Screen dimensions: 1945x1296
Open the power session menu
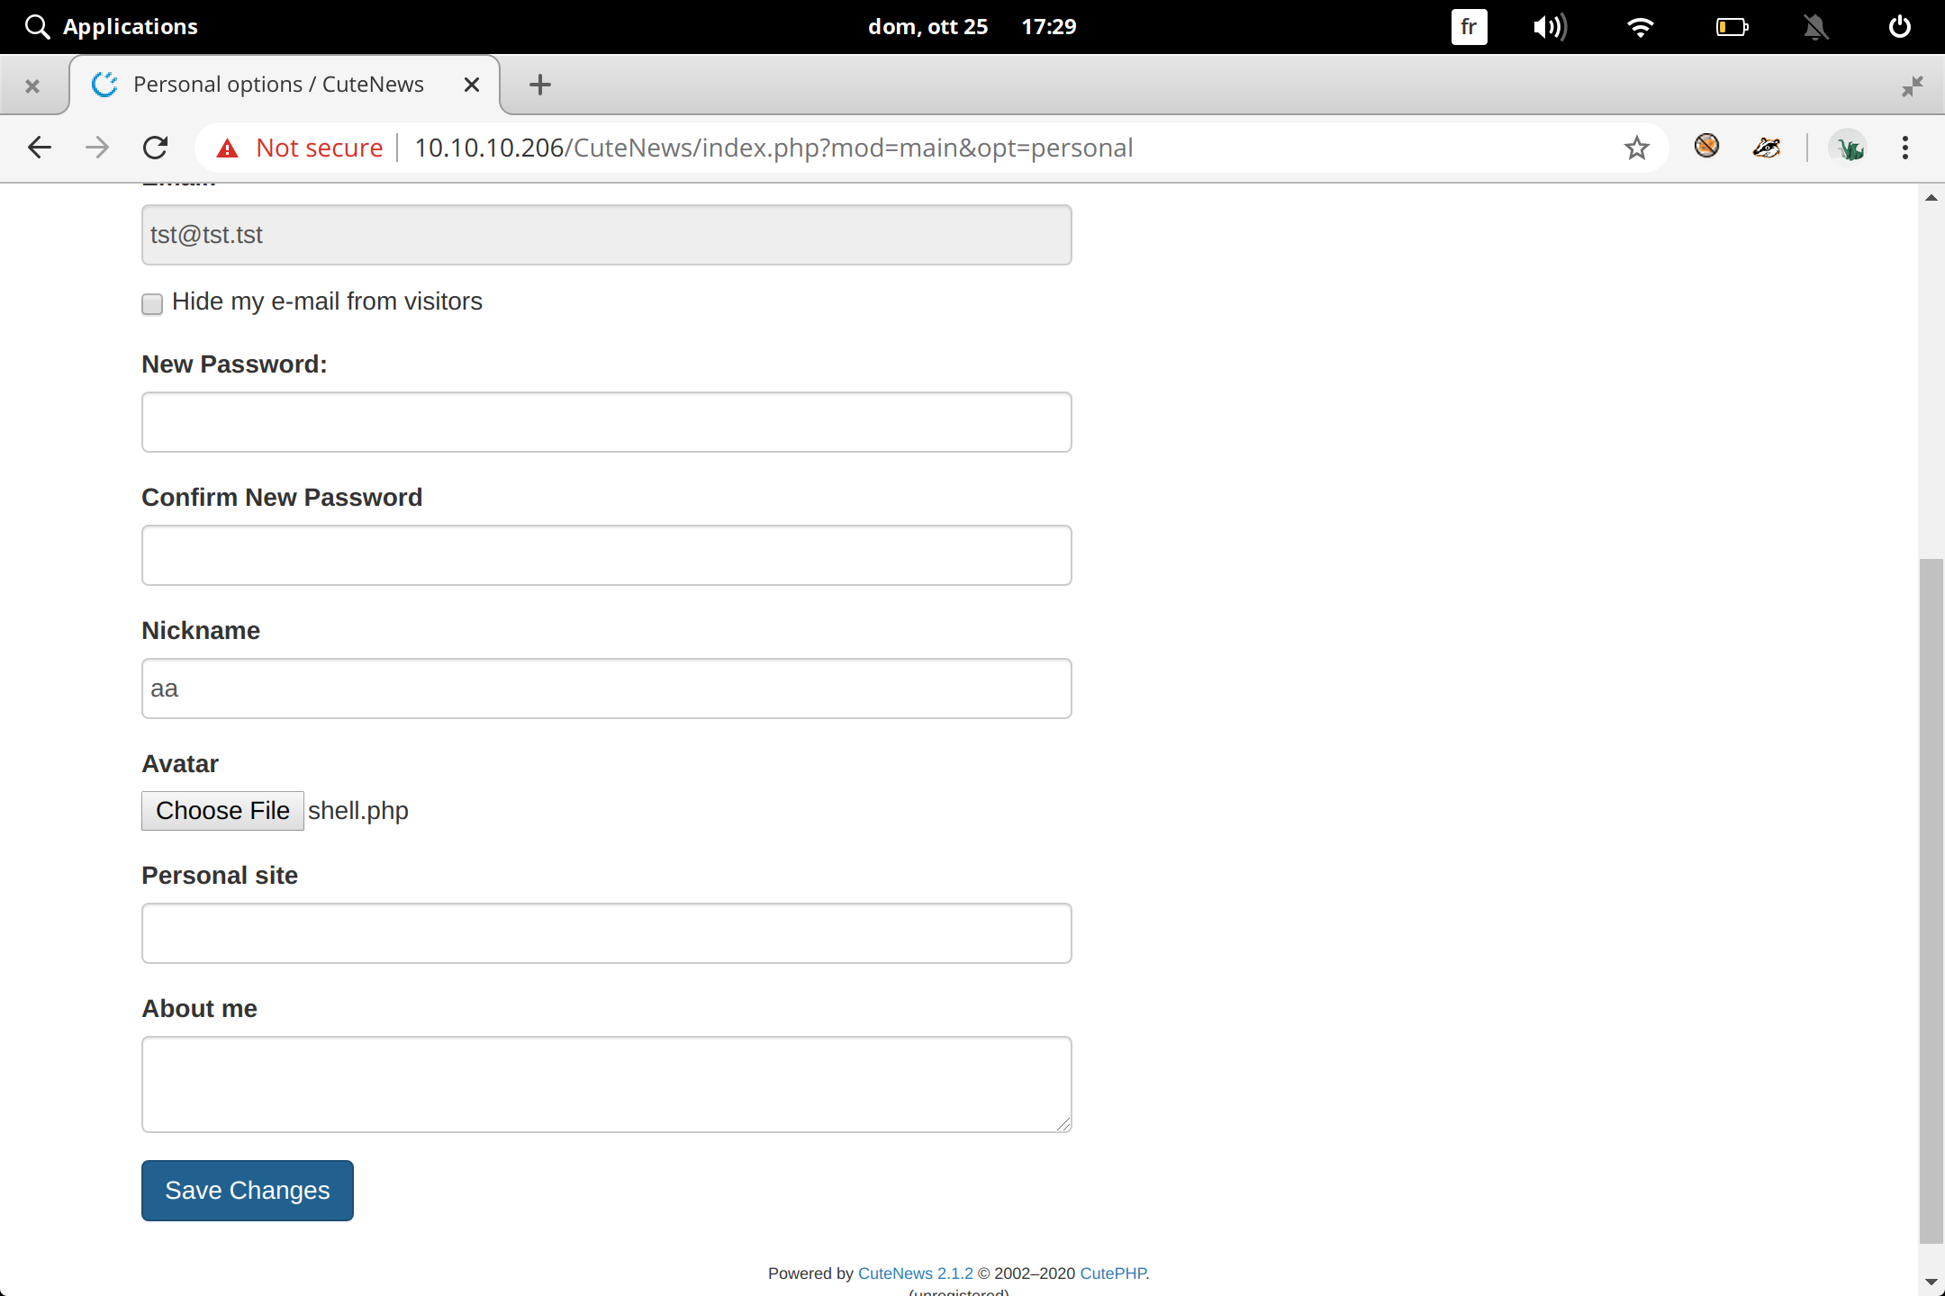(1900, 27)
